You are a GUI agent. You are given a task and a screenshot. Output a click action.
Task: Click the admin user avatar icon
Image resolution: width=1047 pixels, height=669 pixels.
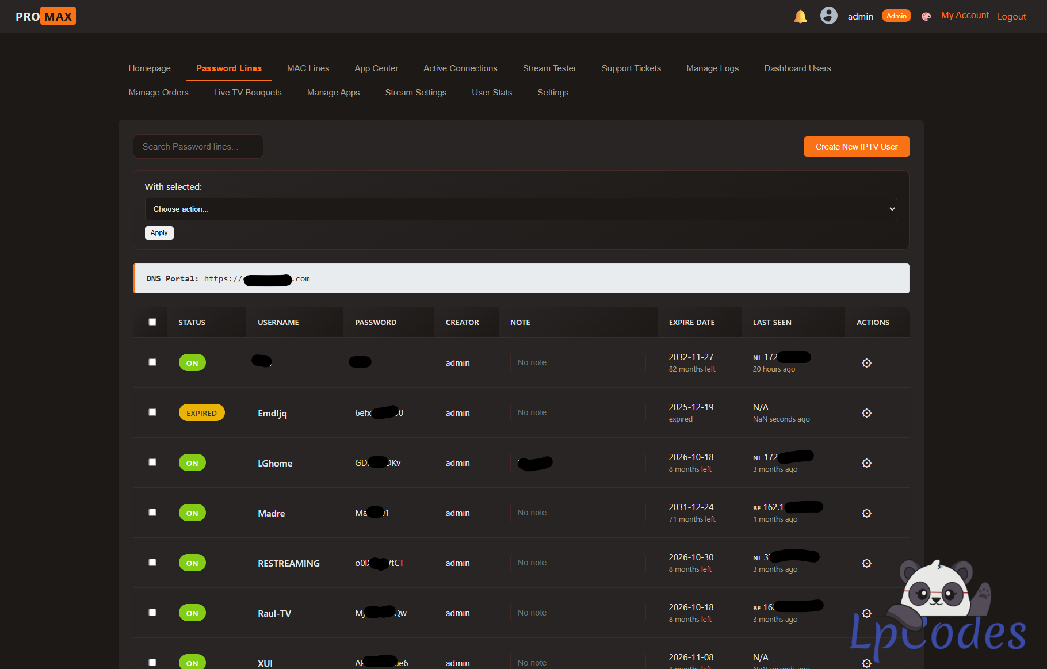click(x=828, y=16)
